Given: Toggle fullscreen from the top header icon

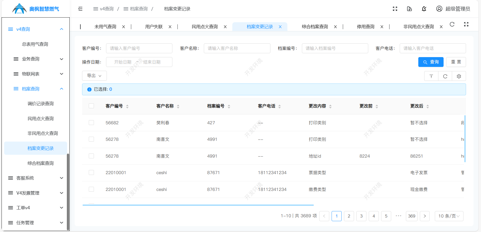Looking at the screenshot, I should (395, 9).
